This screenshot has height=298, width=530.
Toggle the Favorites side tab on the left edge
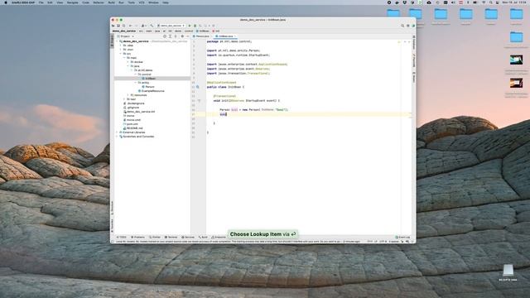(113, 225)
